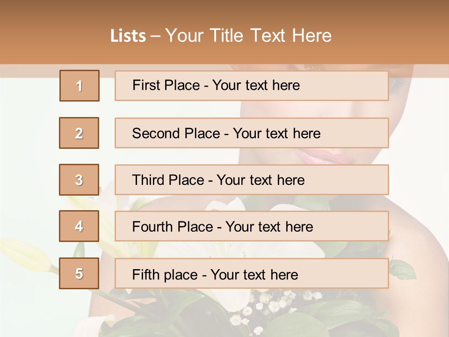Select the Second Place text bar

click(x=252, y=133)
